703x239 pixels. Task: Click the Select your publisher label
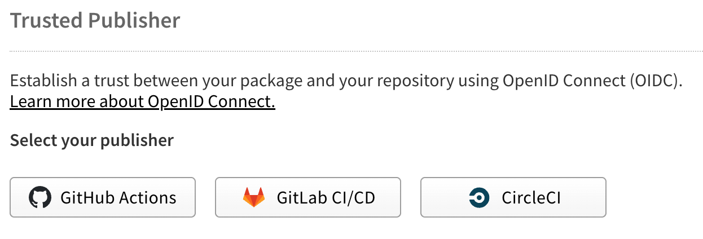(91, 140)
